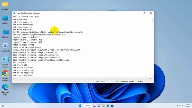192x108 pixels.
Task: Select the Network desktop icon
Action: [5, 33]
